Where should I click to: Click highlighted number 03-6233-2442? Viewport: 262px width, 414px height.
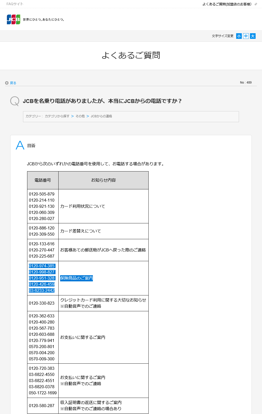click(42, 290)
